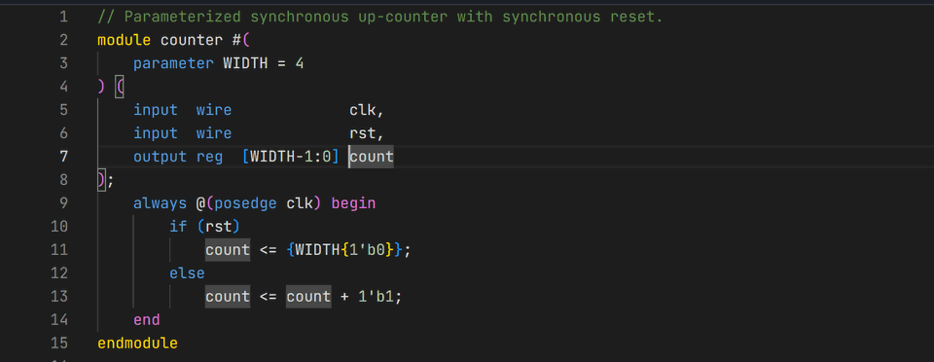Click '(rst)' in the if condition
This screenshot has height=362, width=934.
(218, 226)
